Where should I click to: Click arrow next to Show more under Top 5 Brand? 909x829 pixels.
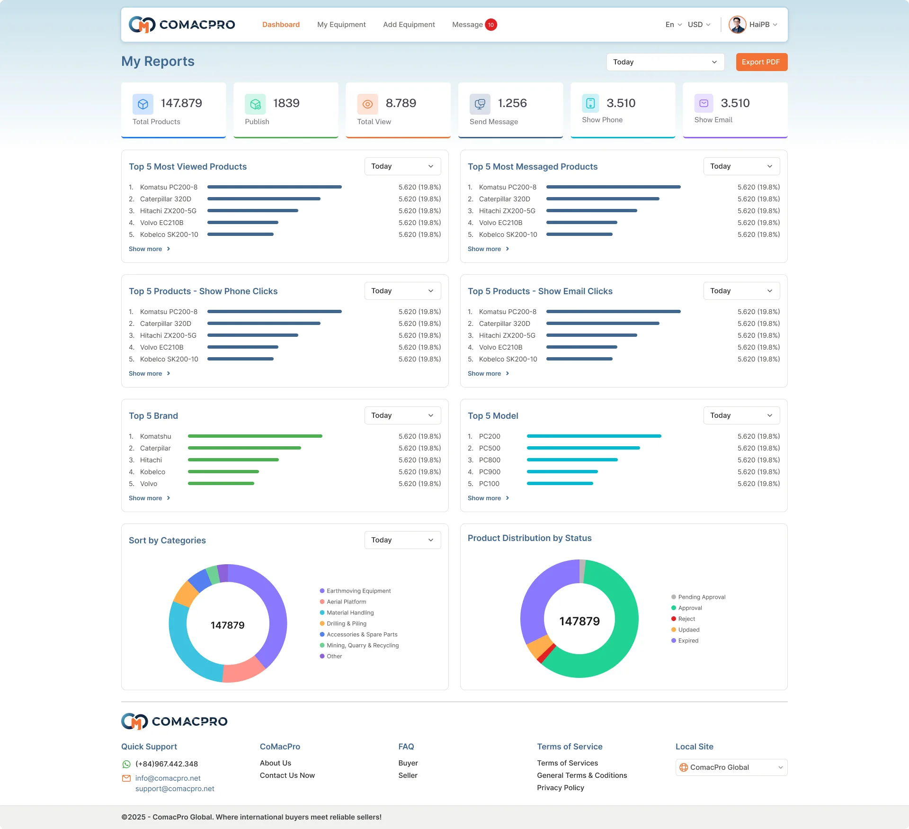(169, 498)
